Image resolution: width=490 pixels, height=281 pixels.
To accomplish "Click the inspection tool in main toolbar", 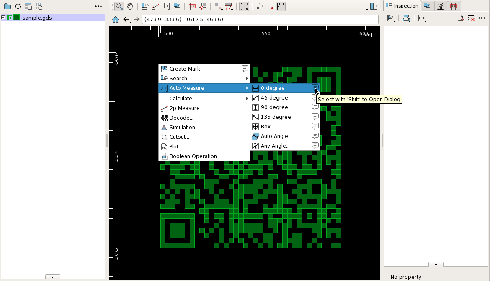I will [145, 6].
